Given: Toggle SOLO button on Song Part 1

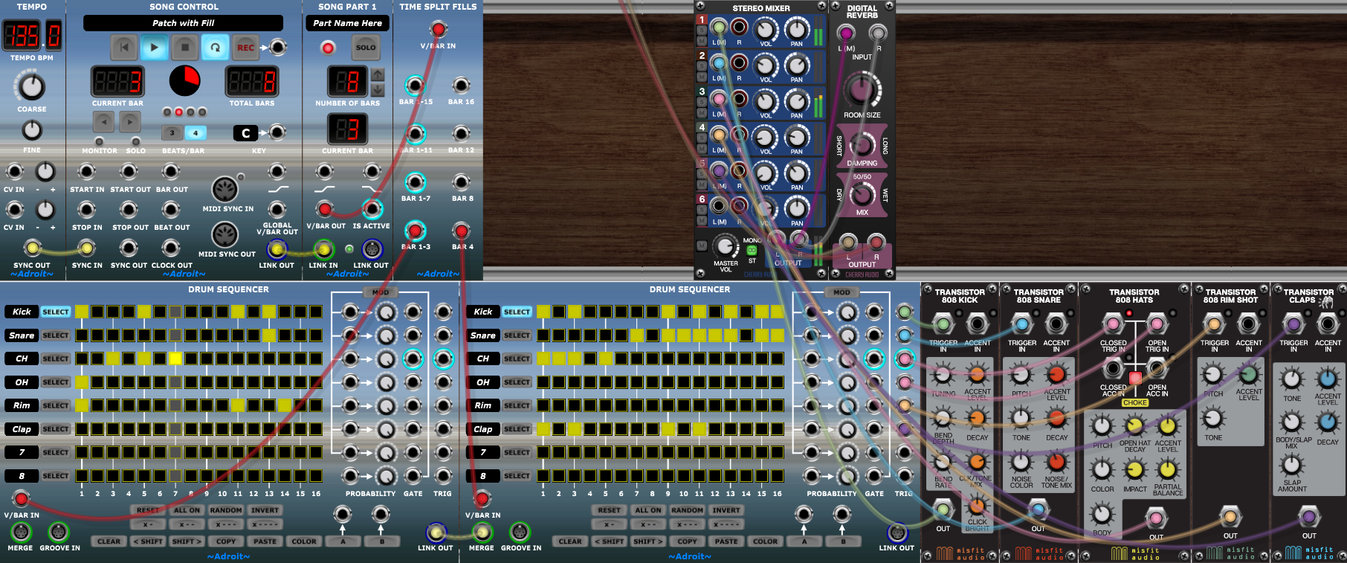Looking at the screenshot, I should tap(365, 48).
